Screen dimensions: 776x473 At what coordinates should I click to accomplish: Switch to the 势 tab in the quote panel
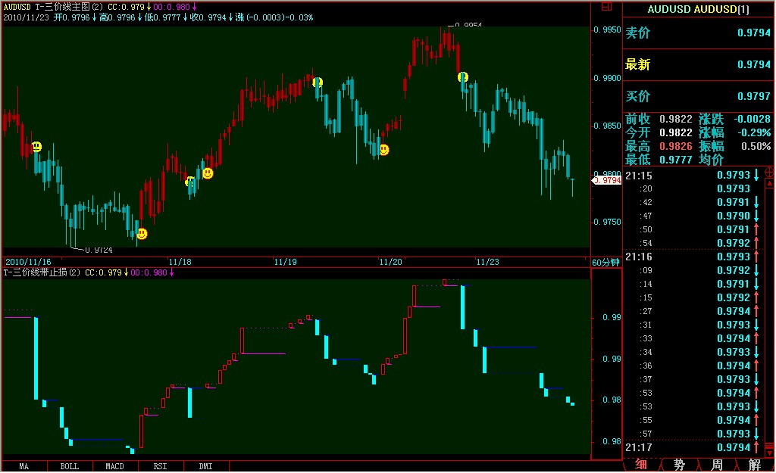[679, 465]
